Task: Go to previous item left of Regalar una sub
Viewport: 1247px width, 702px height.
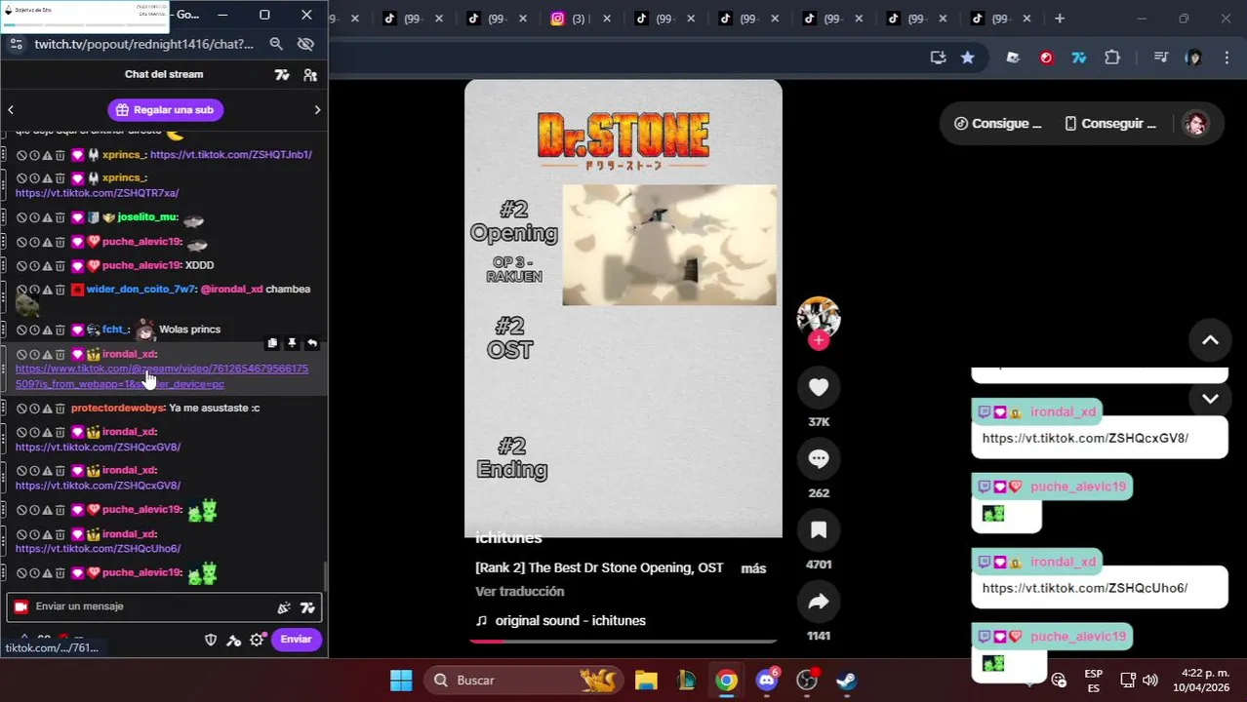Action: pos(11,110)
